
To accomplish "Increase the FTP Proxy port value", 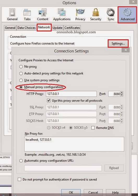I will tap(122, 113).
